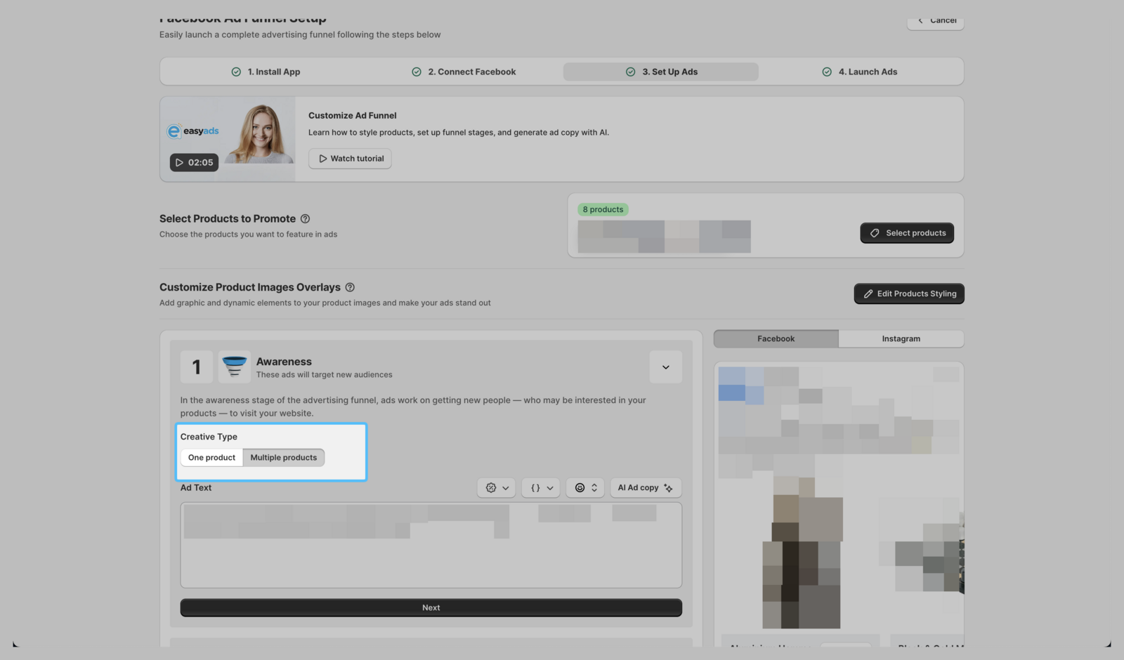Go to step 1. Install App

click(x=266, y=72)
